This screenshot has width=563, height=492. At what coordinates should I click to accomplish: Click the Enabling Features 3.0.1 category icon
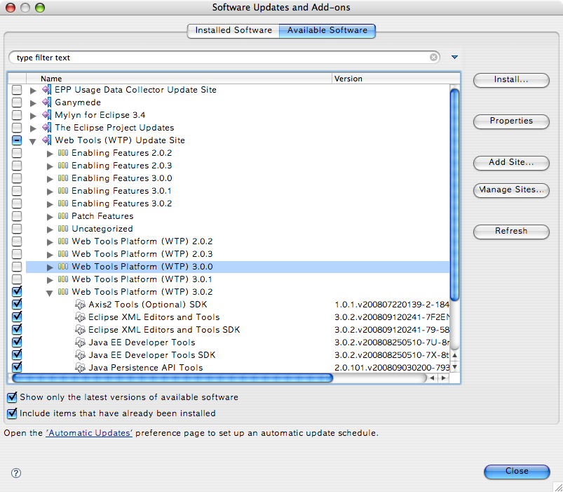click(63, 191)
